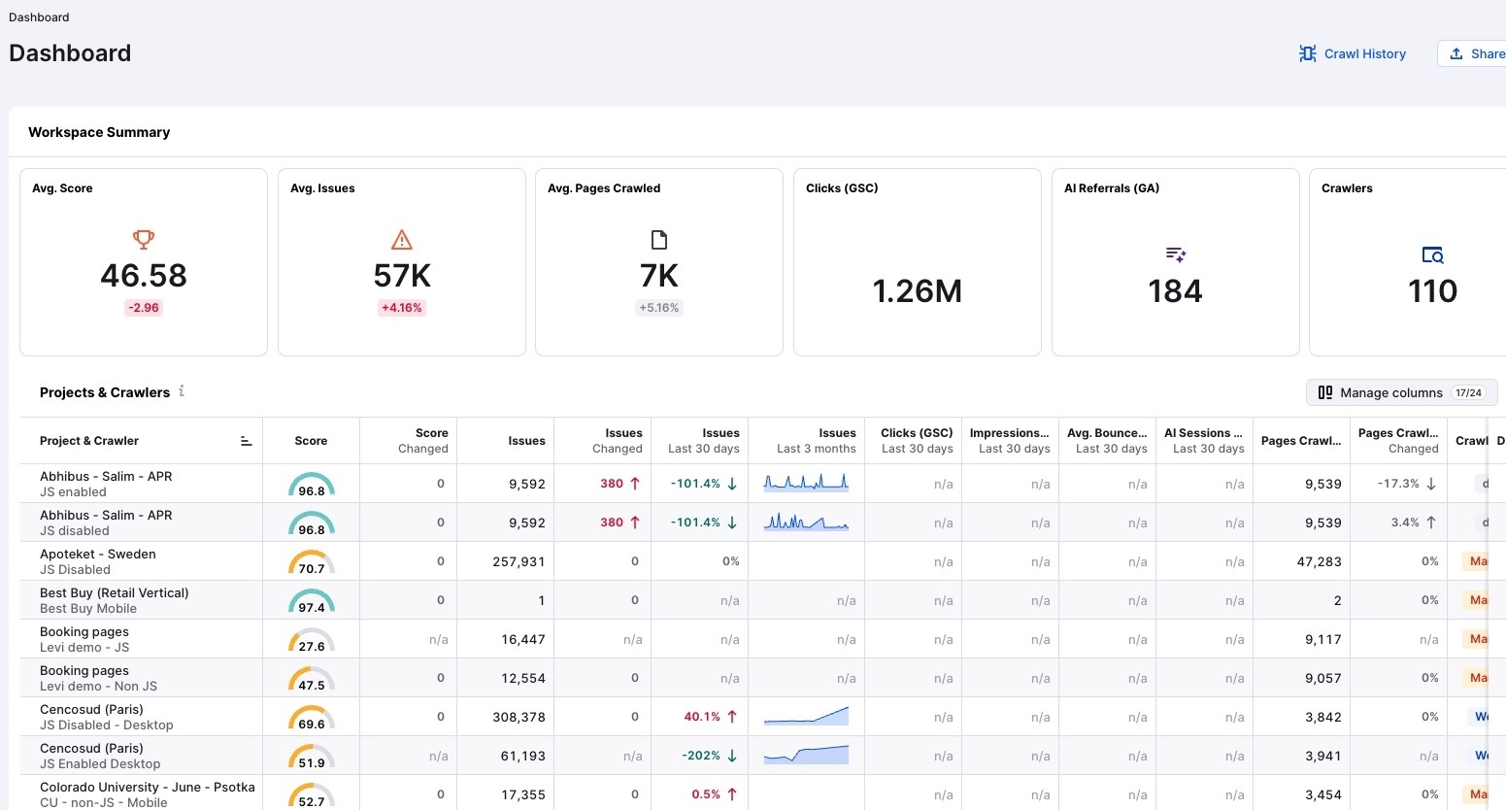This screenshot has width=1506, height=810.
Task: Click issues sparkline for Abhibus JS disabled
Action: 806,522
